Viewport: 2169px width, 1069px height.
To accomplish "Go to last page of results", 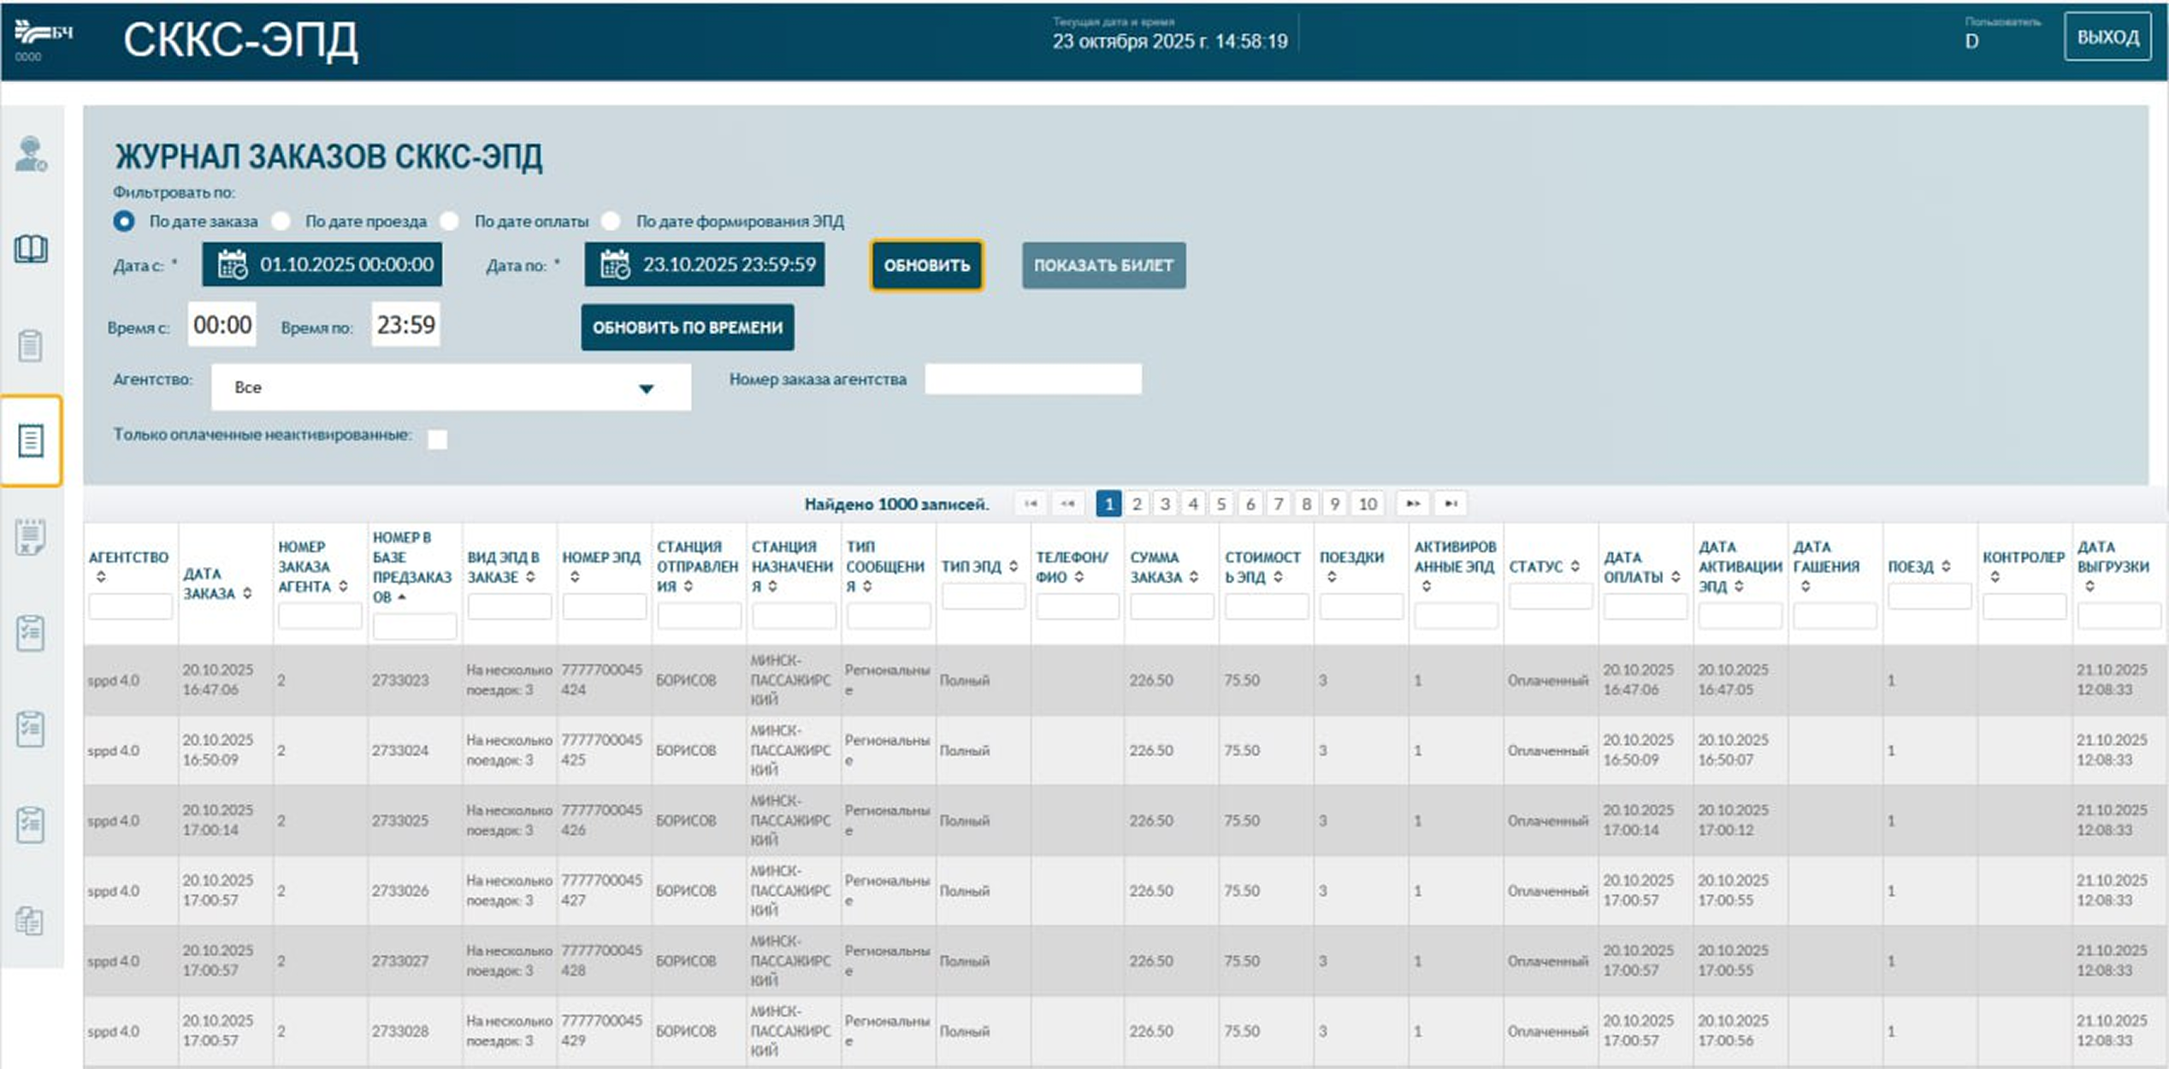I will 1451,504.
